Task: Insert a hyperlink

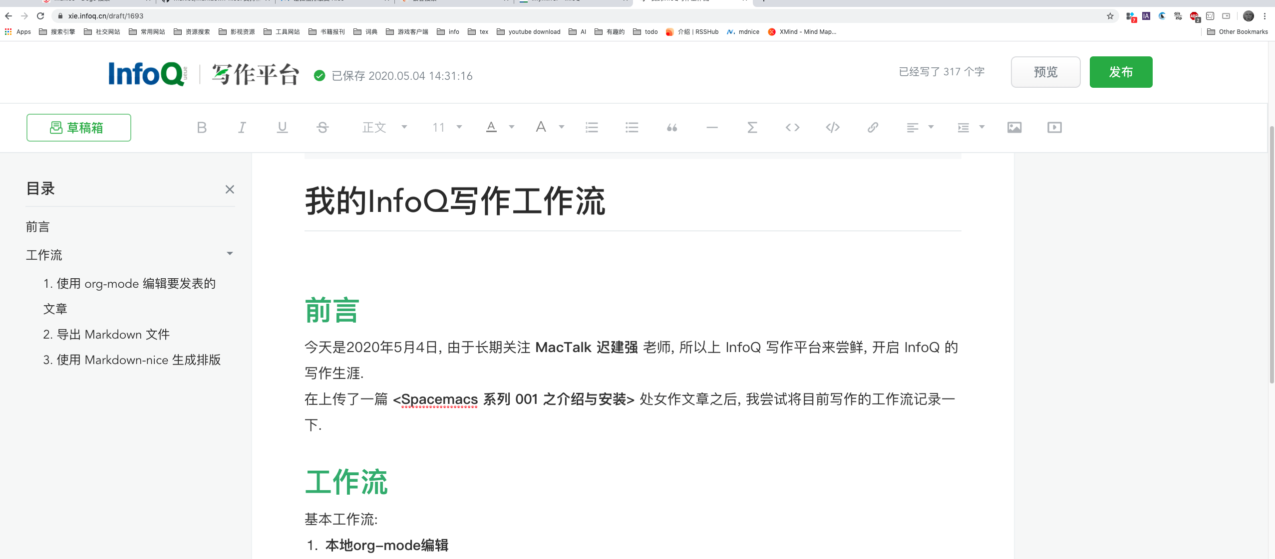Action: [x=873, y=128]
